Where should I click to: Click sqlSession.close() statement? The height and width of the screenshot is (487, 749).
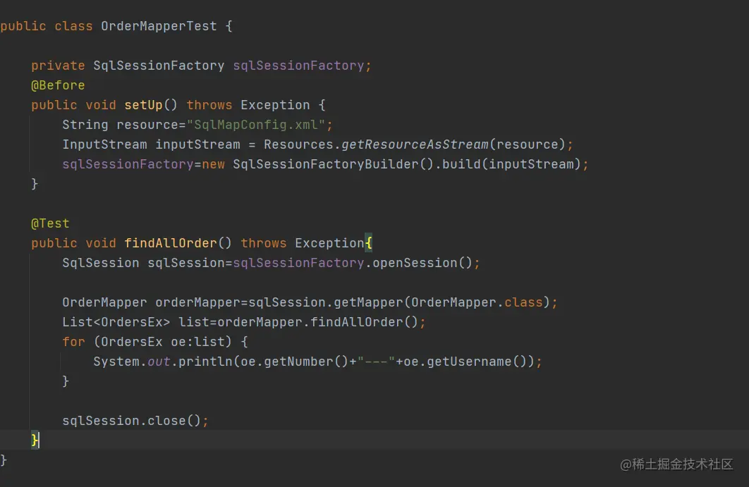click(x=135, y=421)
